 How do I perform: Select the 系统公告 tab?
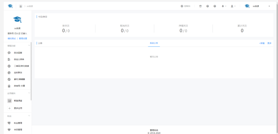[x=154, y=43]
